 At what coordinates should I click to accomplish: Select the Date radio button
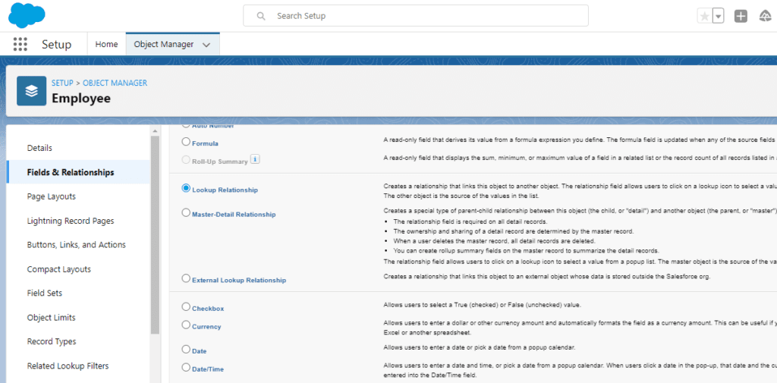186,350
